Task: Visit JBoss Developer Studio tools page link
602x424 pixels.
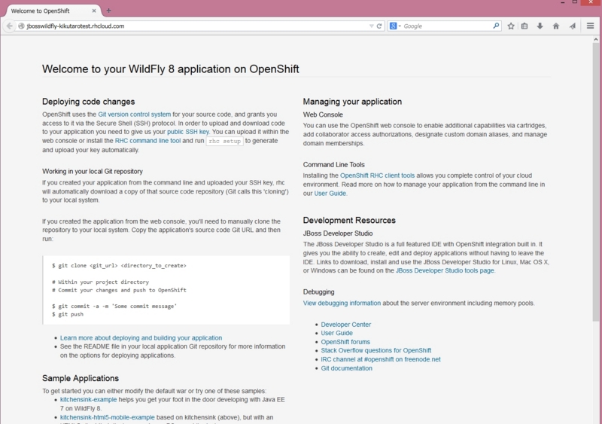Action: (445, 270)
